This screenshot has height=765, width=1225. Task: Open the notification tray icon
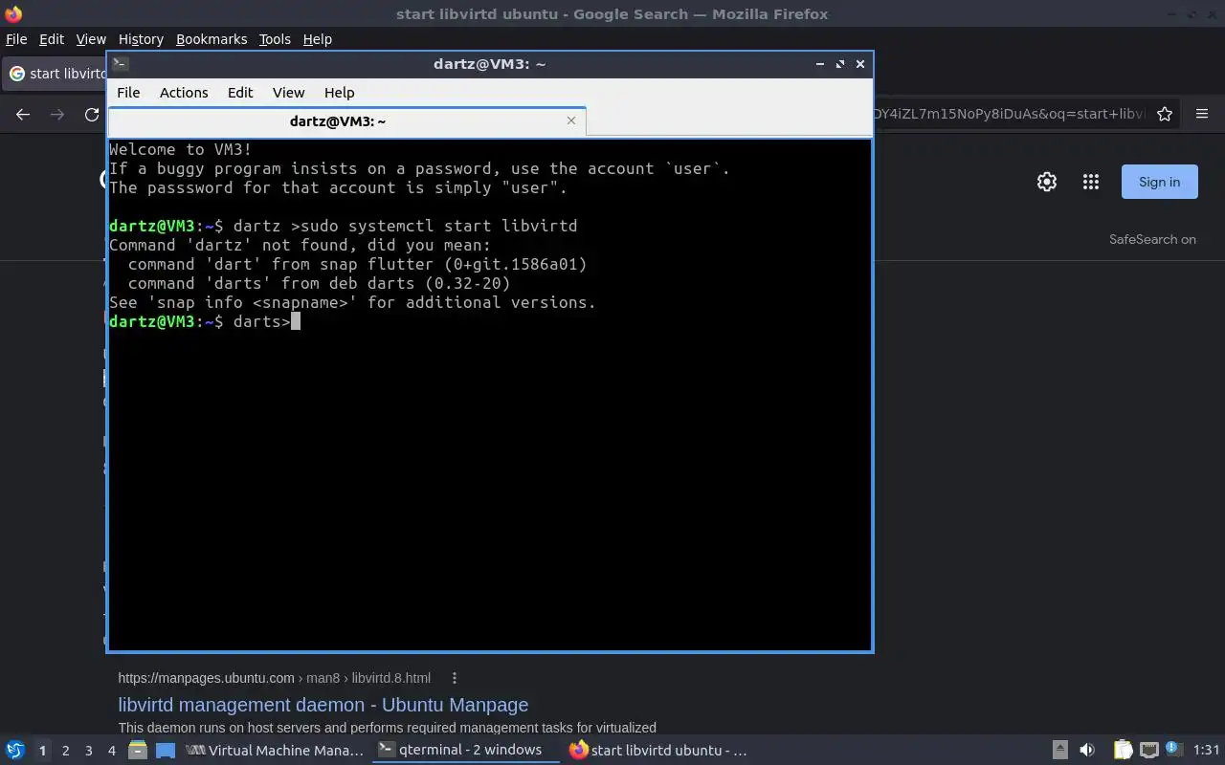coord(1173,751)
